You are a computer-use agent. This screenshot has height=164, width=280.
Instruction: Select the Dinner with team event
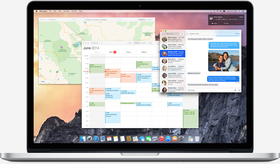(x=113, y=117)
